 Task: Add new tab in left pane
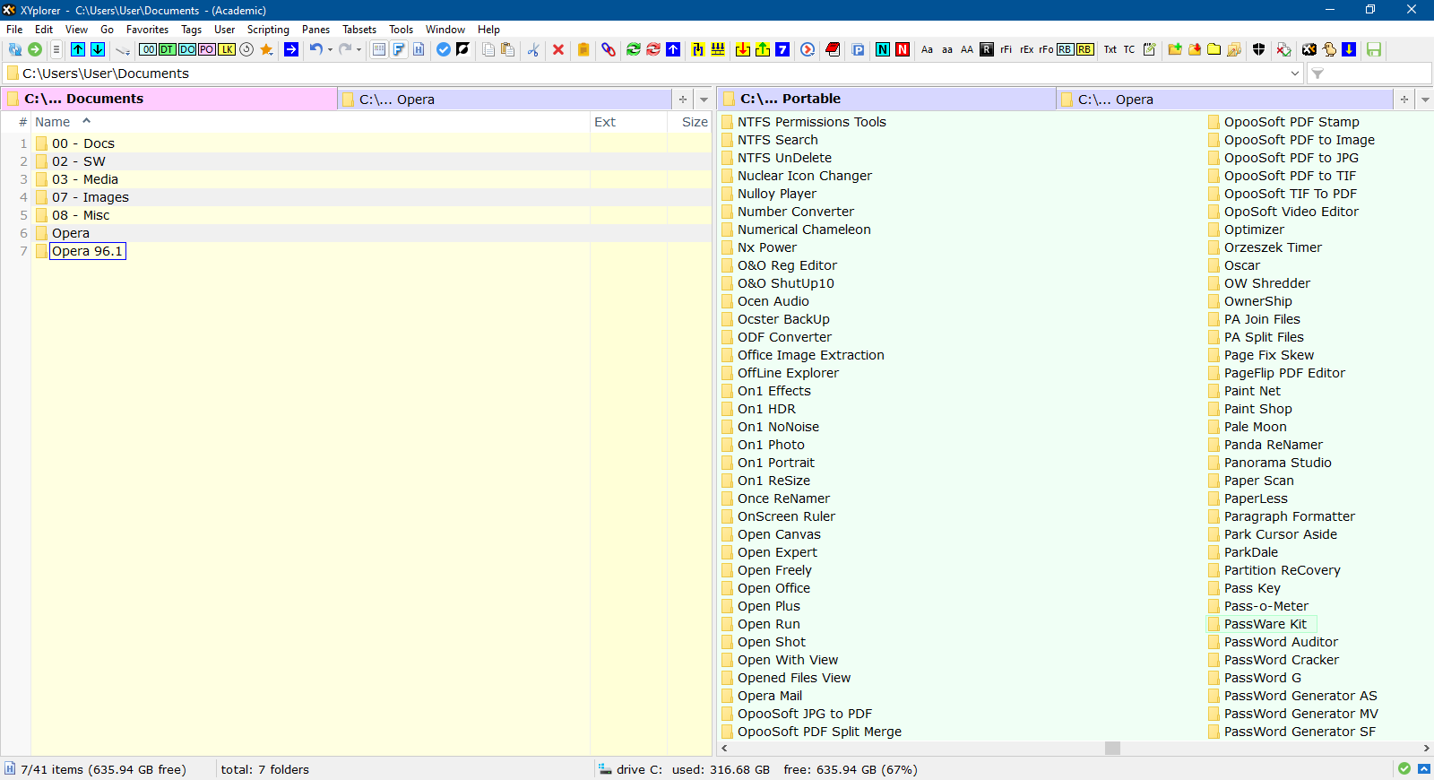[x=683, y=100]
